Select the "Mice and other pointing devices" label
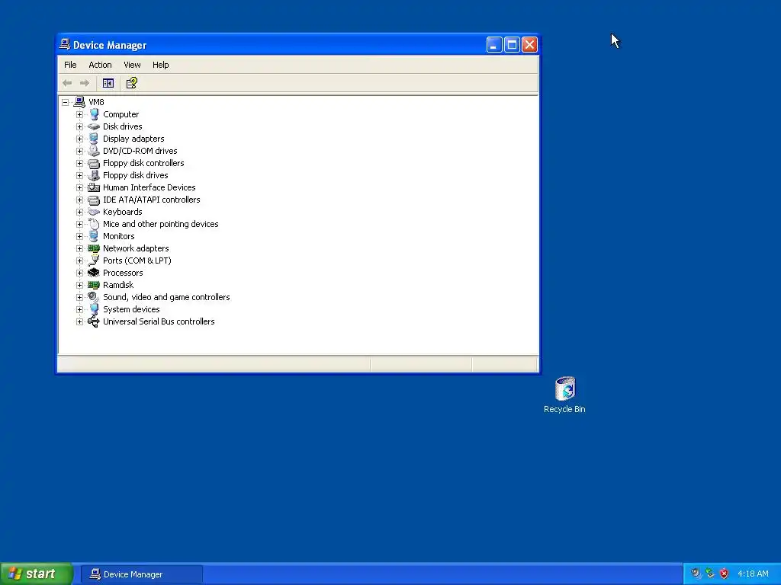This screenshot has width=781, height=585. pos(160,224)
